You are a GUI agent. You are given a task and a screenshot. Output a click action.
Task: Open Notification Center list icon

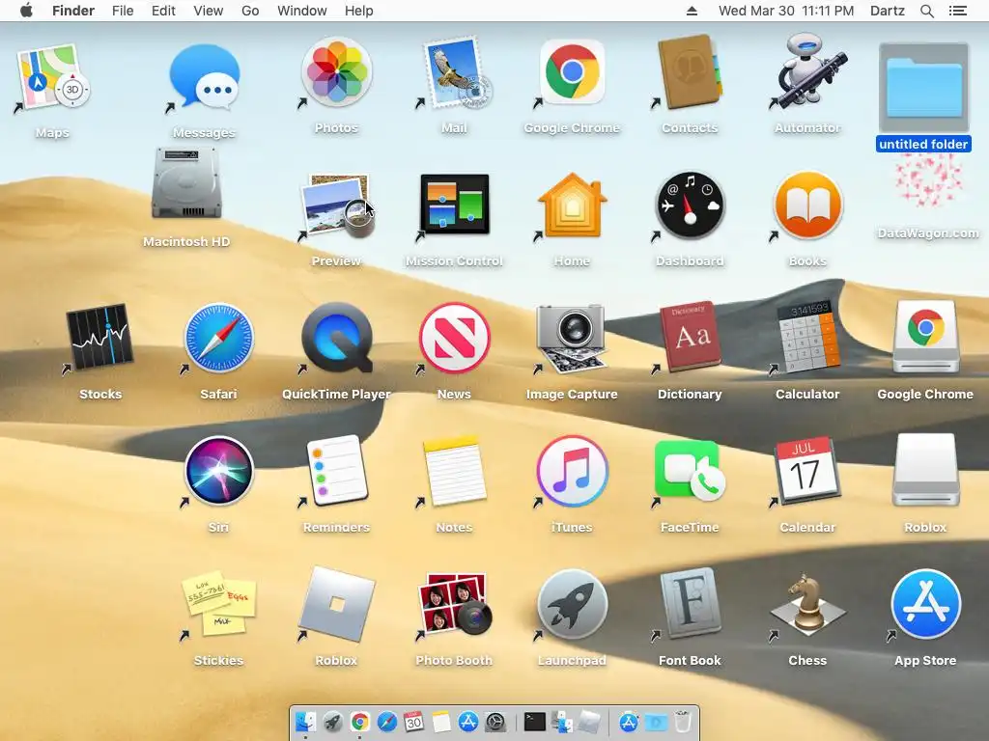(957, 11)
